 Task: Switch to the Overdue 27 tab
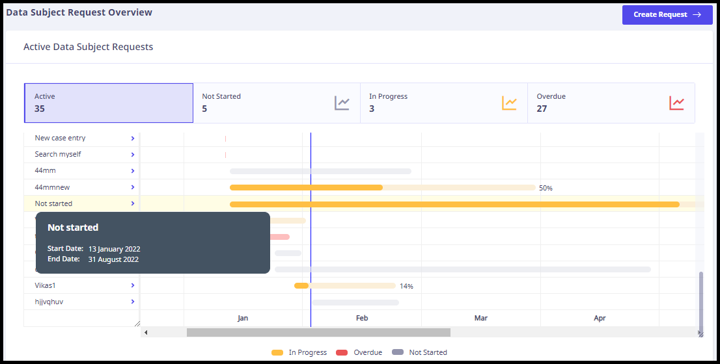point(611,103)
